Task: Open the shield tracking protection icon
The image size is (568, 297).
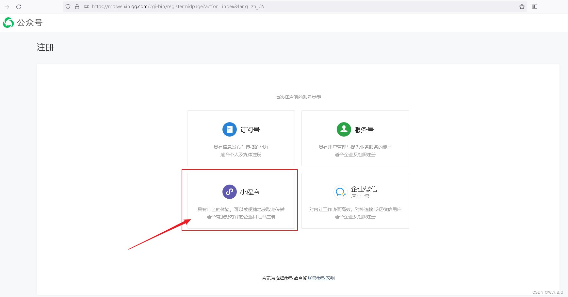Action: tap(68, 7)
